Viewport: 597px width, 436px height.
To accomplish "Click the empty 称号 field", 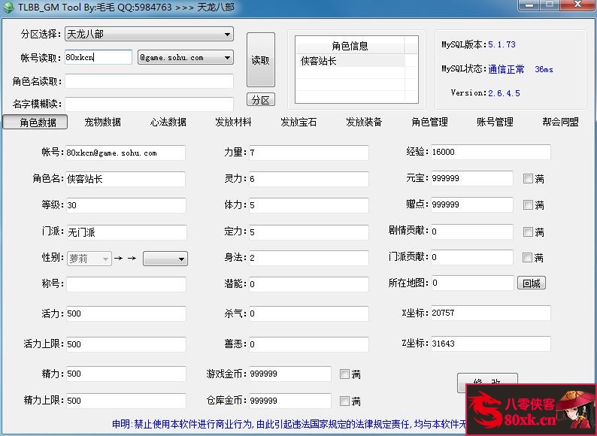I will [126, 284].
